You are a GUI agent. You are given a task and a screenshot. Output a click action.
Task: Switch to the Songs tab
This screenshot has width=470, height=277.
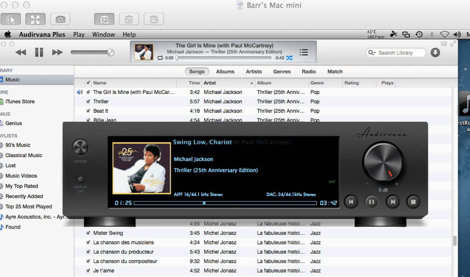197,72
